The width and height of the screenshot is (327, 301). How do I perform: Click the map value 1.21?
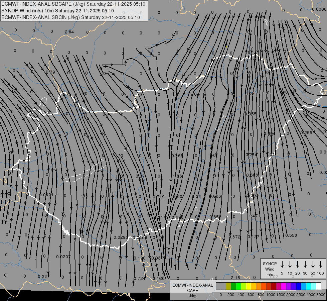click(159, 217)
